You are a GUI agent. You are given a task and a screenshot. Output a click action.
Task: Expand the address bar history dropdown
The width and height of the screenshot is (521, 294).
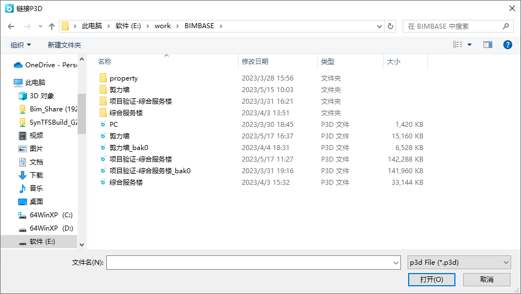click(379, 26)
